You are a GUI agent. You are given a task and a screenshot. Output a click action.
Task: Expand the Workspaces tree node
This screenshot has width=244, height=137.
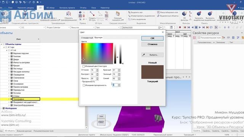coord(1,108)
